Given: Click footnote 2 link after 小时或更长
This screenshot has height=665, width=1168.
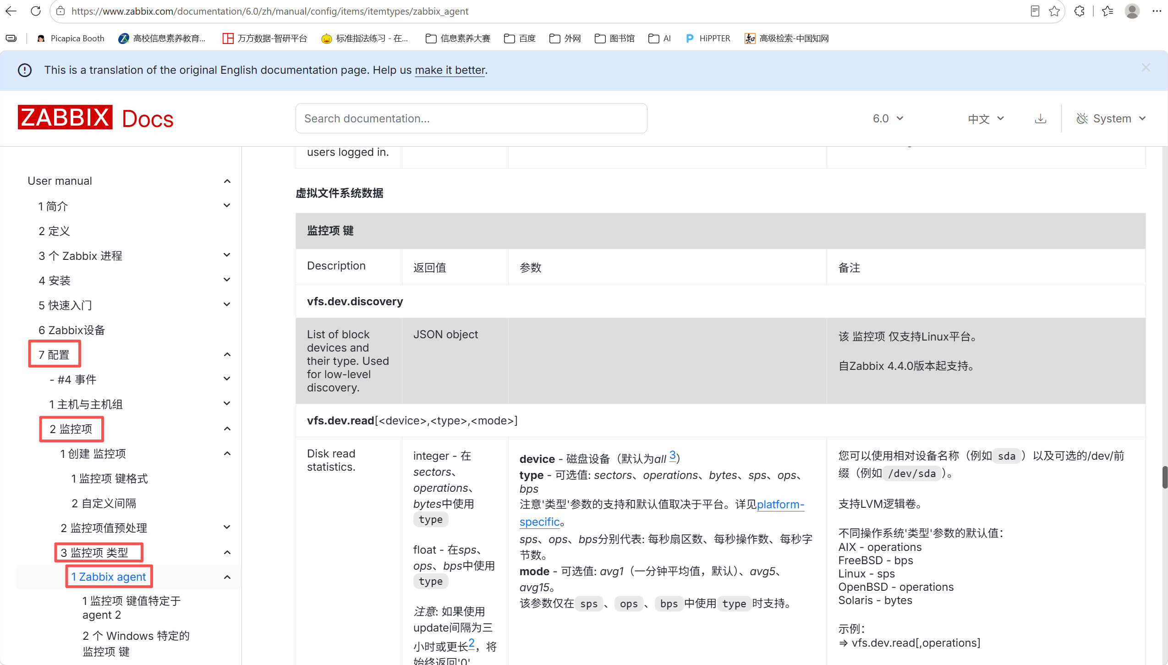Looking at the screenshot, I should coord(472,643).
